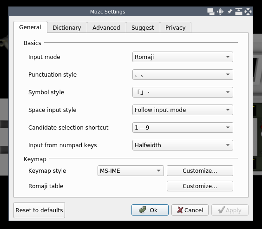Click Customize button for Romaji table
The image size is (262, 229).
coord(200,186)
